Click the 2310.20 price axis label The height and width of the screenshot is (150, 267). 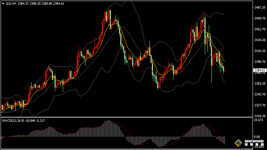260,116
